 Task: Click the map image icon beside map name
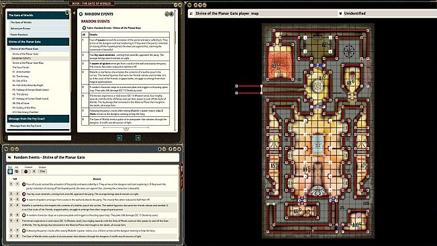(x=191, y=13)
